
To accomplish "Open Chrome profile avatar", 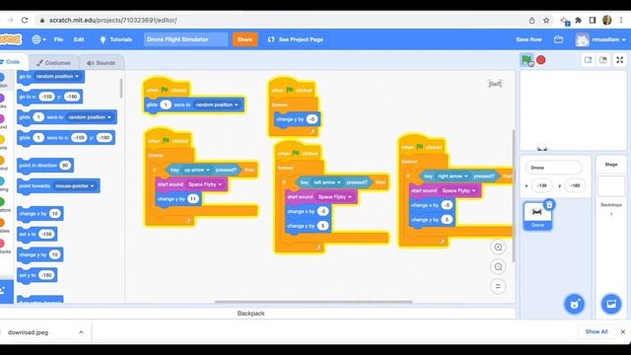I will point(607,20).
